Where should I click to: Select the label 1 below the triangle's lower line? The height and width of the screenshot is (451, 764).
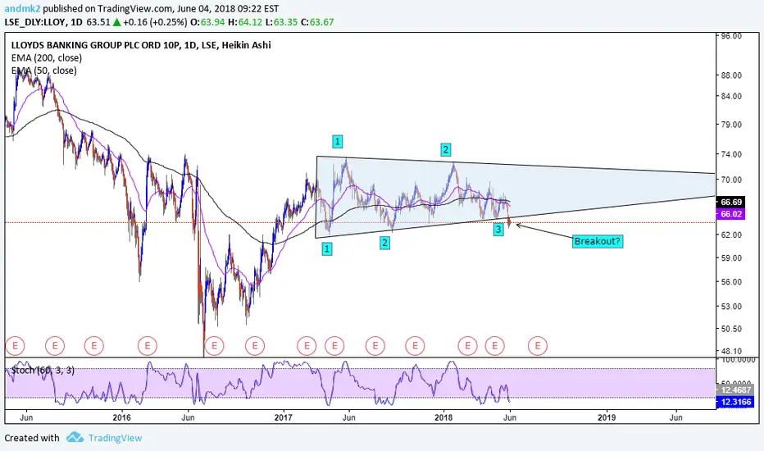327,249
